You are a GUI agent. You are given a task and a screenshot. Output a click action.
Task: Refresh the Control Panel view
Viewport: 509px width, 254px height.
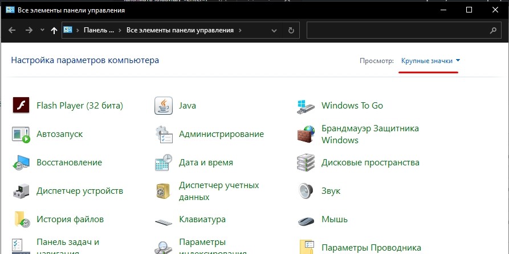291,31
